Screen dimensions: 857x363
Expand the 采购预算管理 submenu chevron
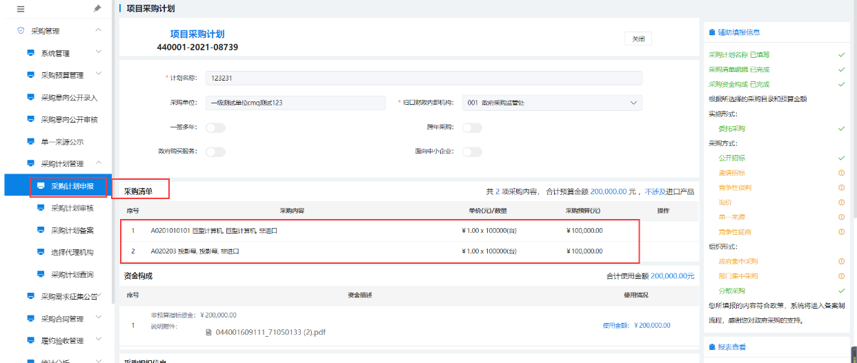click(99, 74)
